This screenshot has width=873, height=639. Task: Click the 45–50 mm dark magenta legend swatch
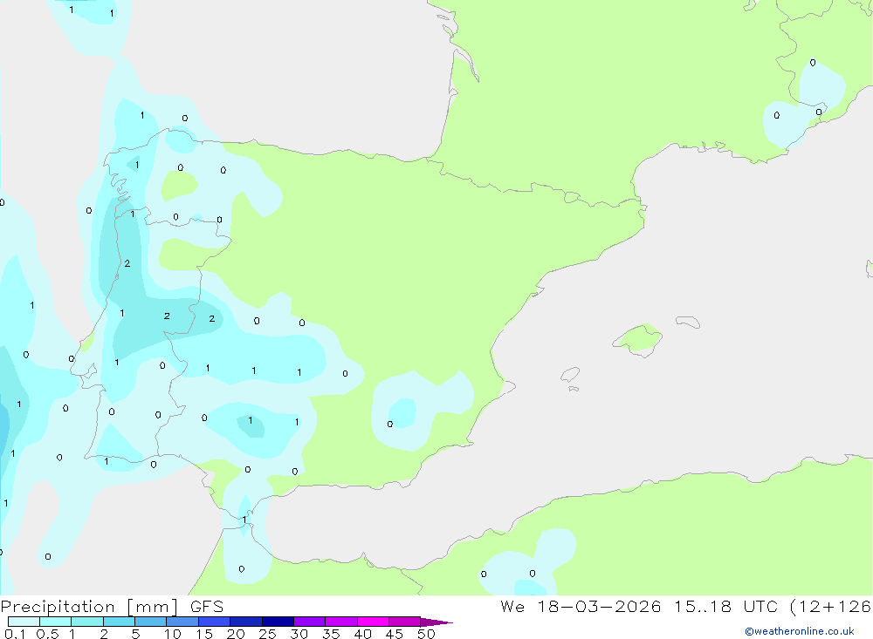pyautogui.click(x=405, y=622)
